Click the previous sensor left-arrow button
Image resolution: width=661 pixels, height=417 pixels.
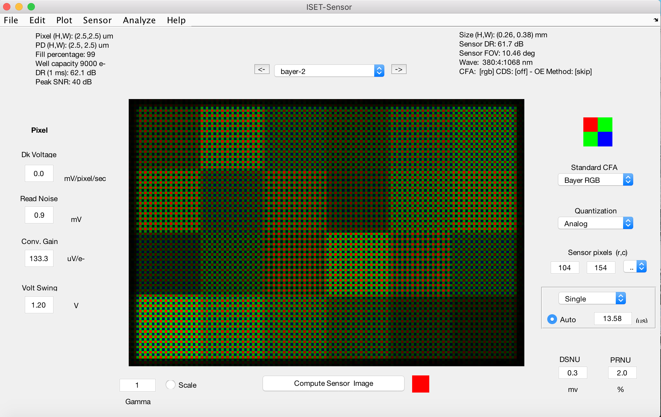pyautogui.click(x=262, y=69)
